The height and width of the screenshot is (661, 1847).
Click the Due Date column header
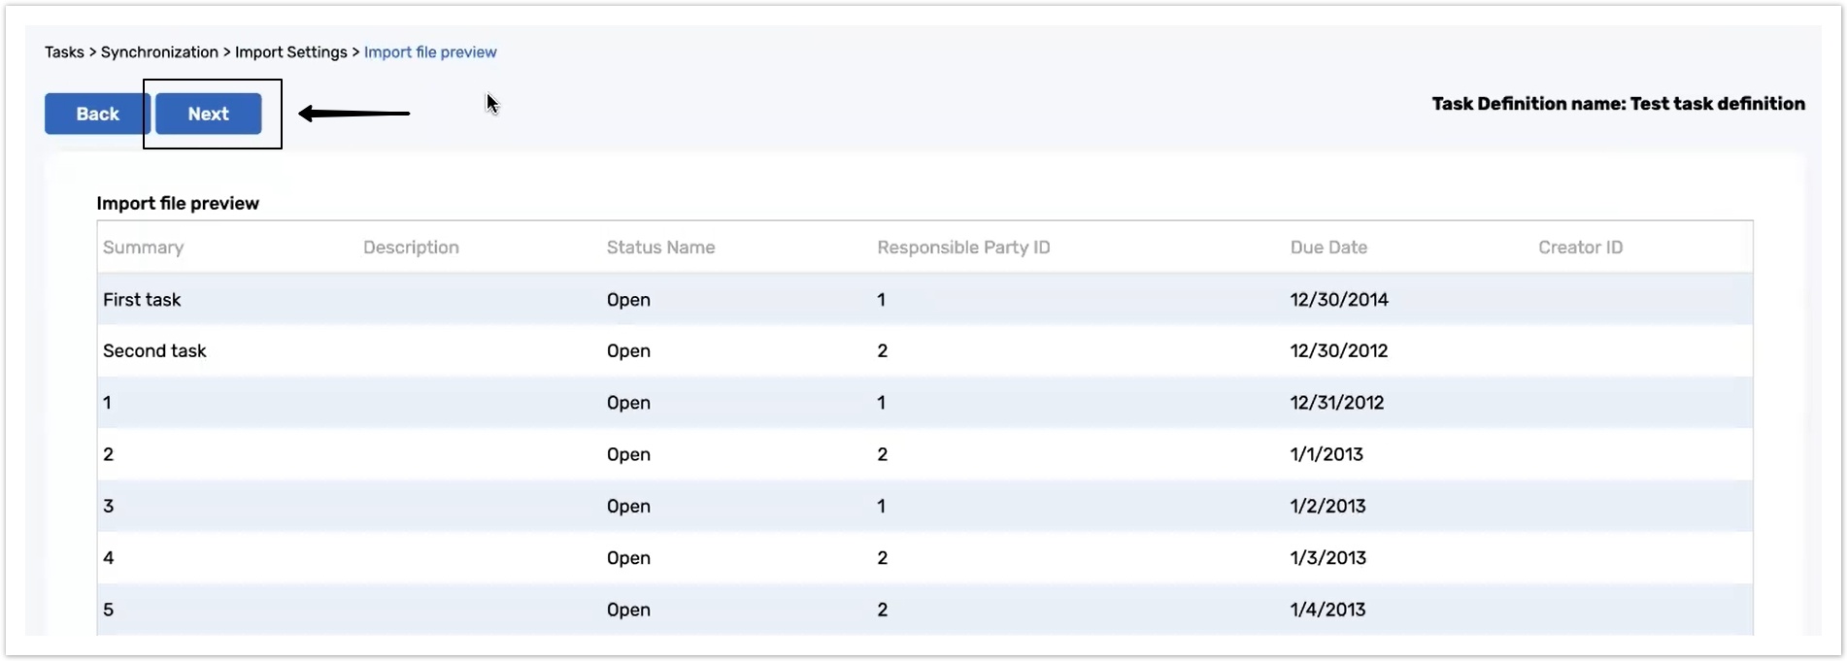click(x=1328, y=248)
